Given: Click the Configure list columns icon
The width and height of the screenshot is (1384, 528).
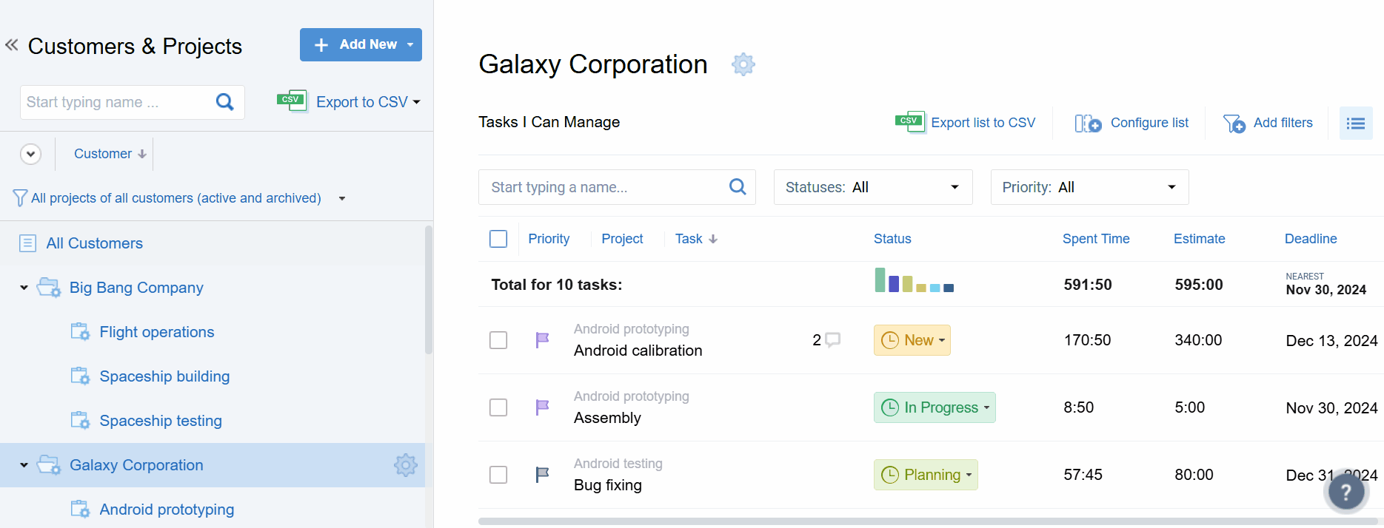Looking at the screenshot, I should [x=1088, y=123].
